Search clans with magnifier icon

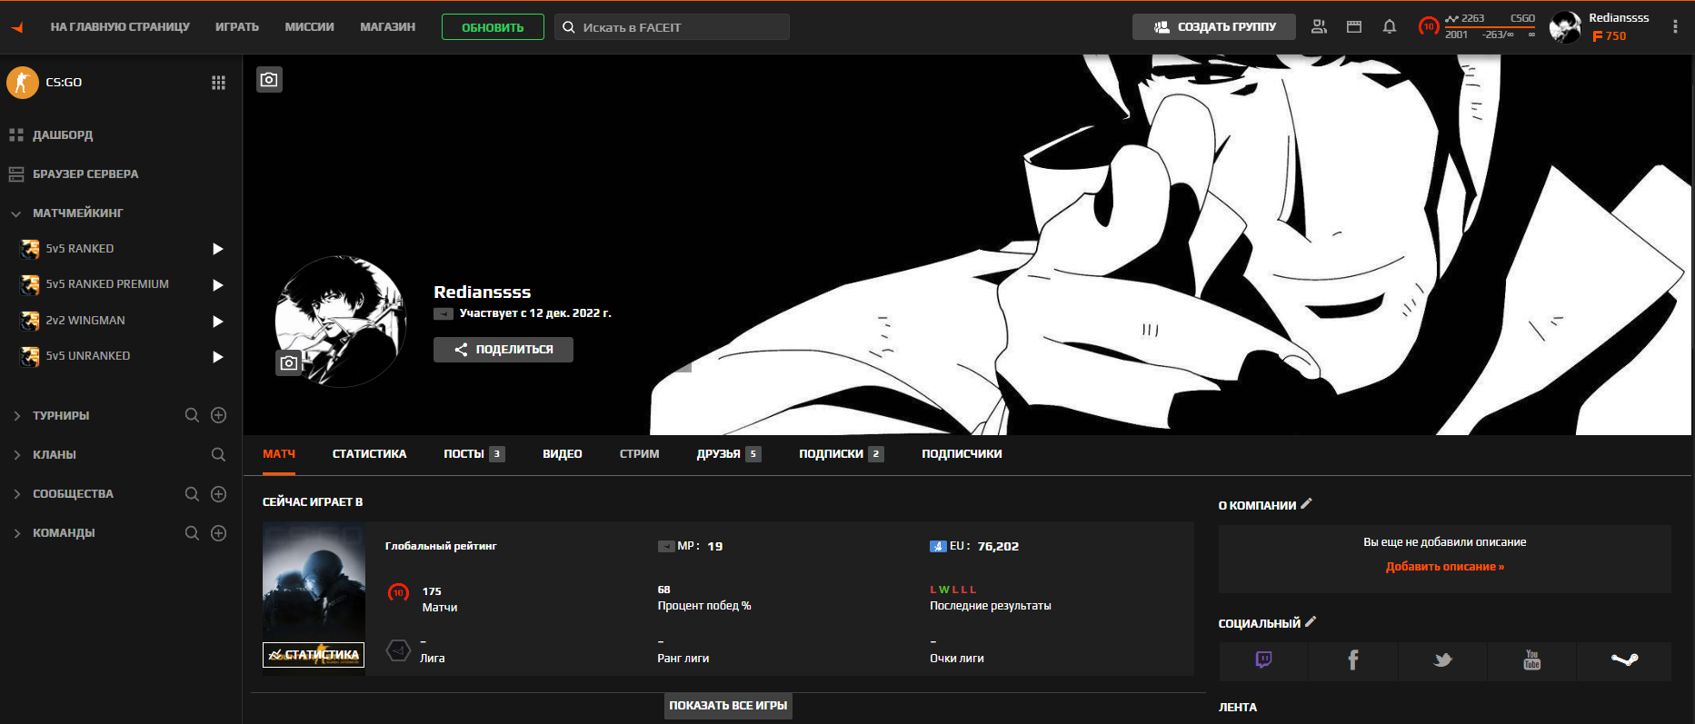tap(218, 454)
